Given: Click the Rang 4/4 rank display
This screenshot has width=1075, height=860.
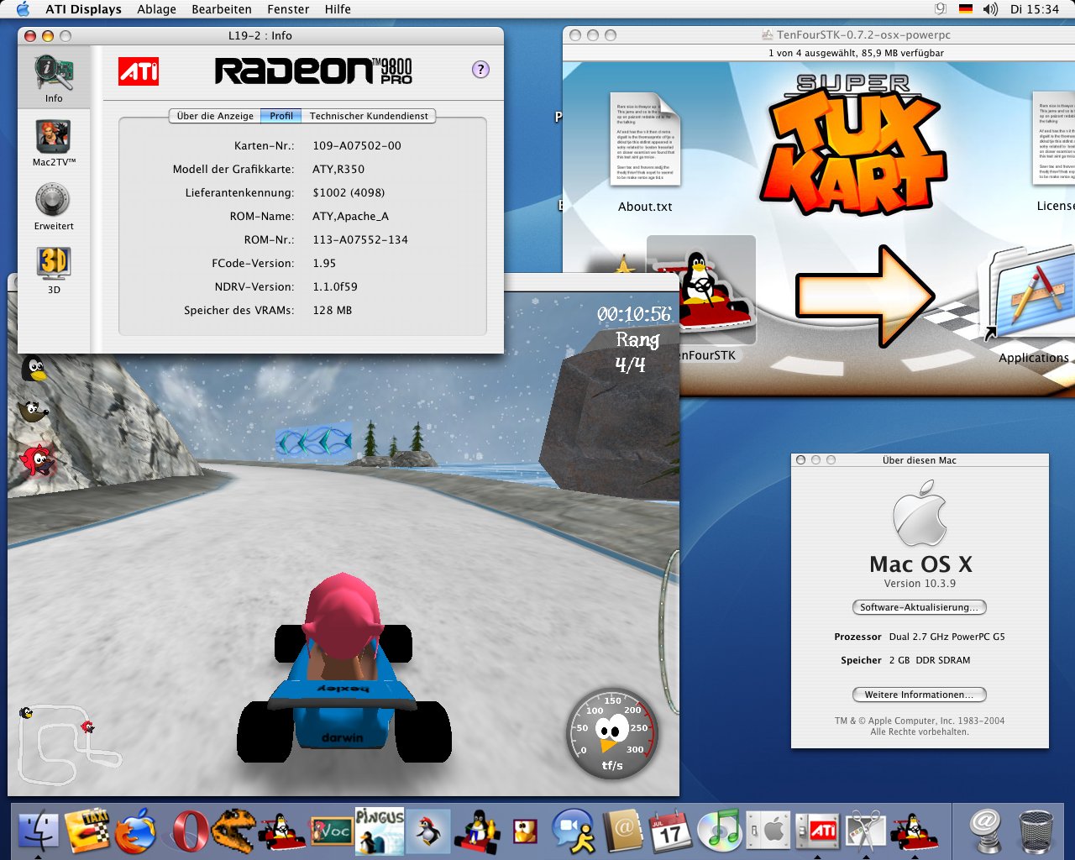Looking at the screenshot, I should 636,352.
